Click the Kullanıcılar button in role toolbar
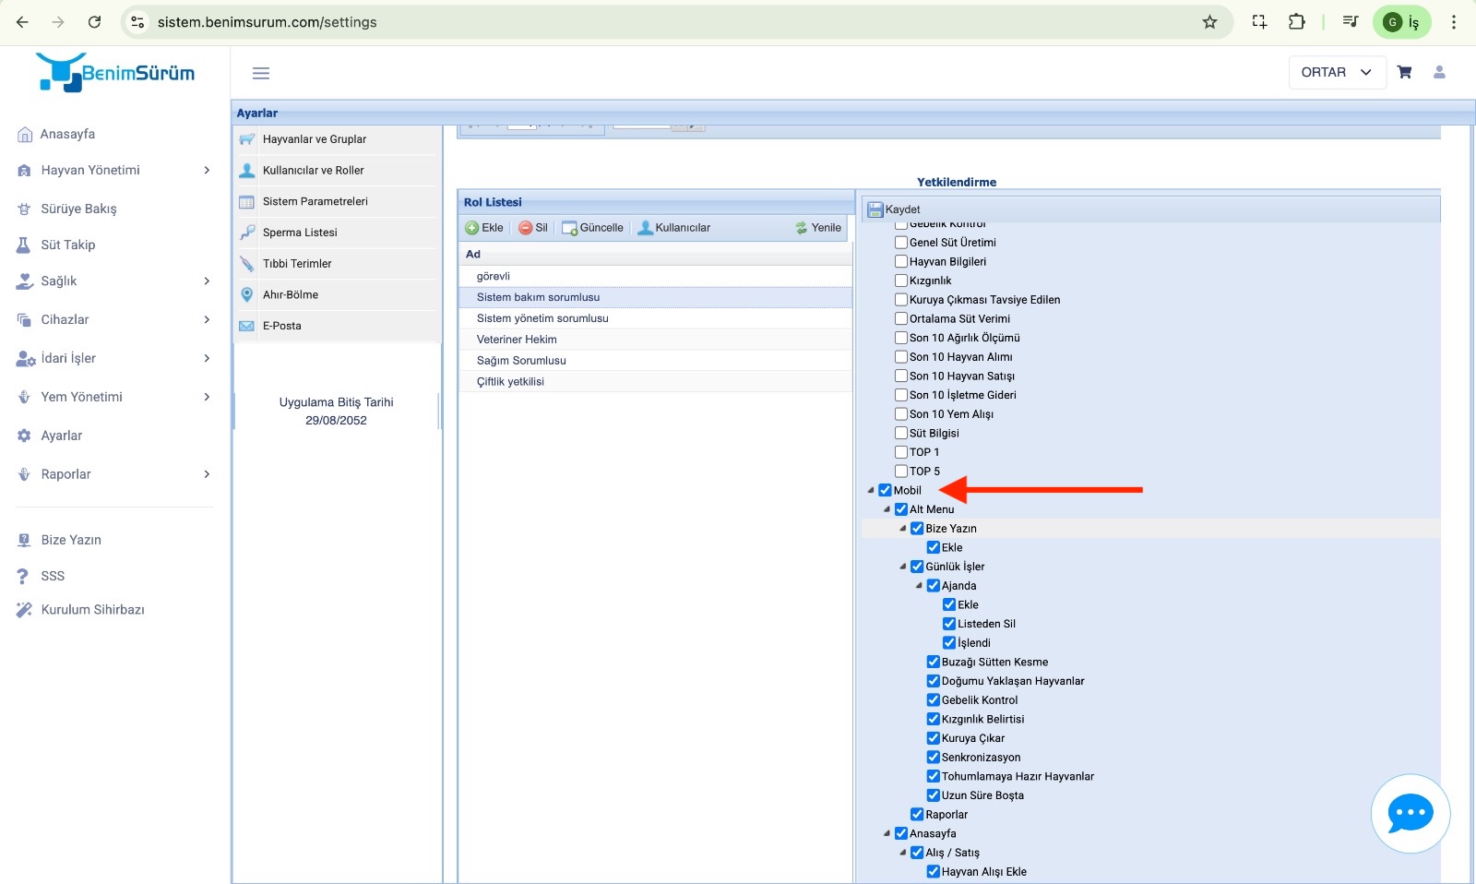 (x=674, y=228)
